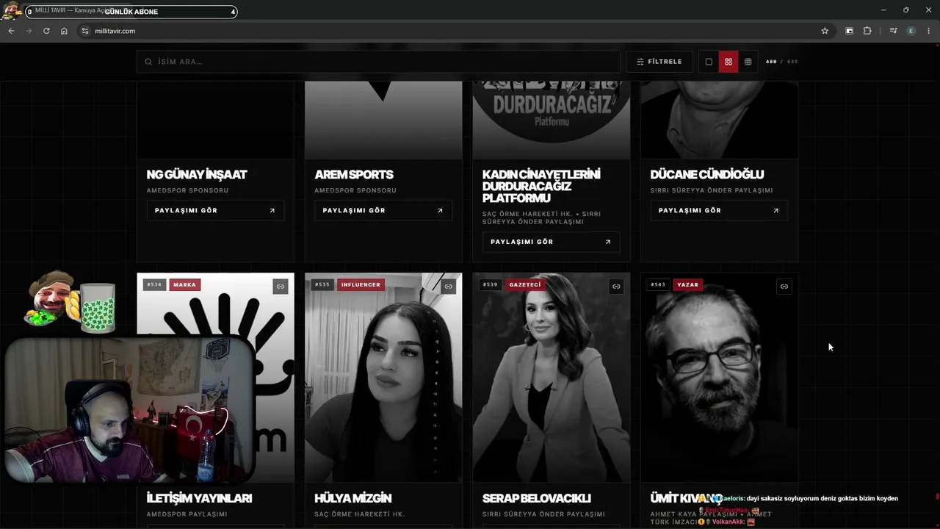Viewport: 940px width, 529px height.
Task: Open PAYLAŞIMI GÖR for Kadın Cinayetlerini Durduracağız Platformu
Action: pyautogui.click(x=551, y=242)
